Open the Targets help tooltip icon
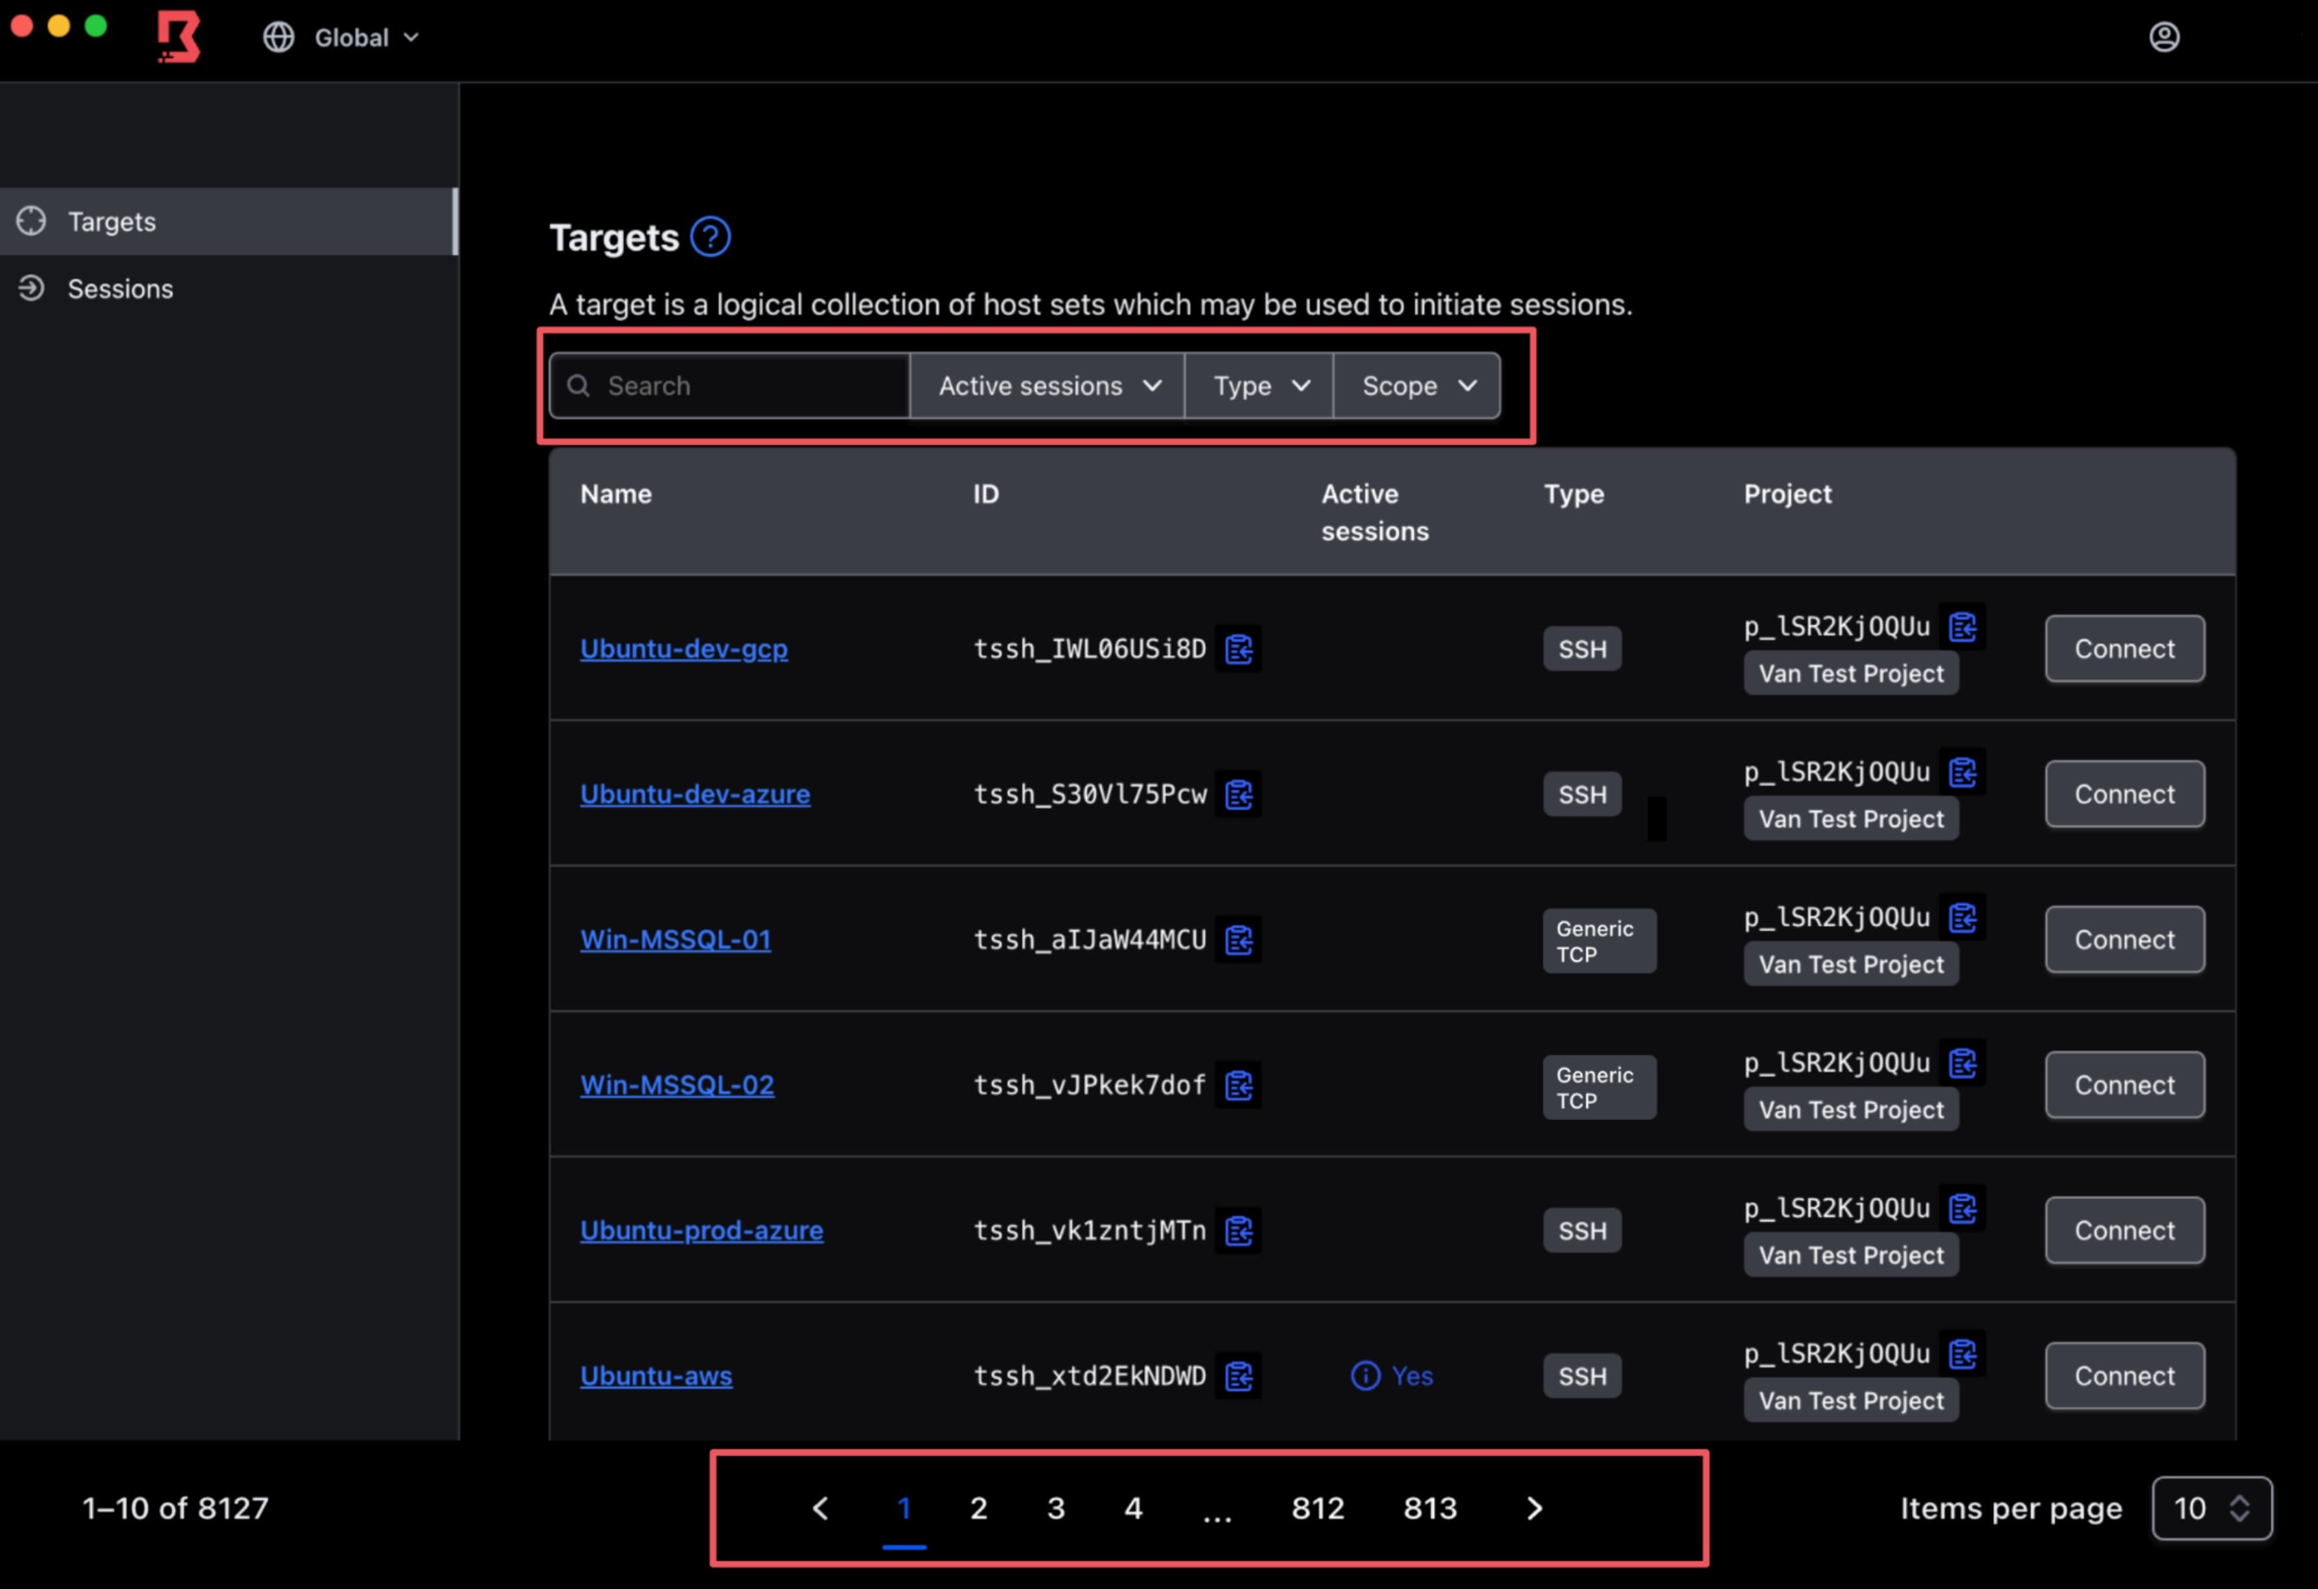 click(x=711, y=236)
